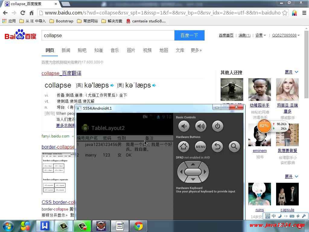Click the colorful extension icon beside address bar
This screenshot has height=232, width=309.
click(x=295, y=13)
